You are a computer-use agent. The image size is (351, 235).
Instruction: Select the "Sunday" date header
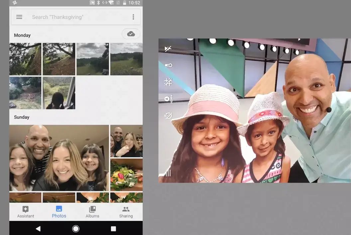click(22, 117)
